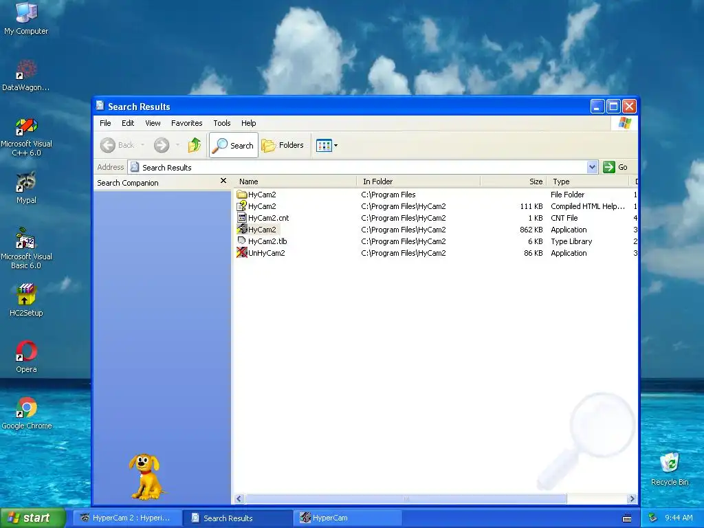Click the Search Companion dog character
The height and width of the screenshot is (528, 704).
click(x=146, y=477)
